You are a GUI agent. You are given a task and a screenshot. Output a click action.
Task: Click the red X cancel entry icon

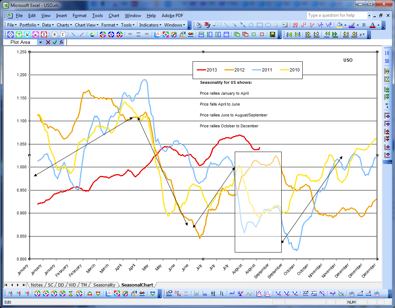click(x=48, y=42)
